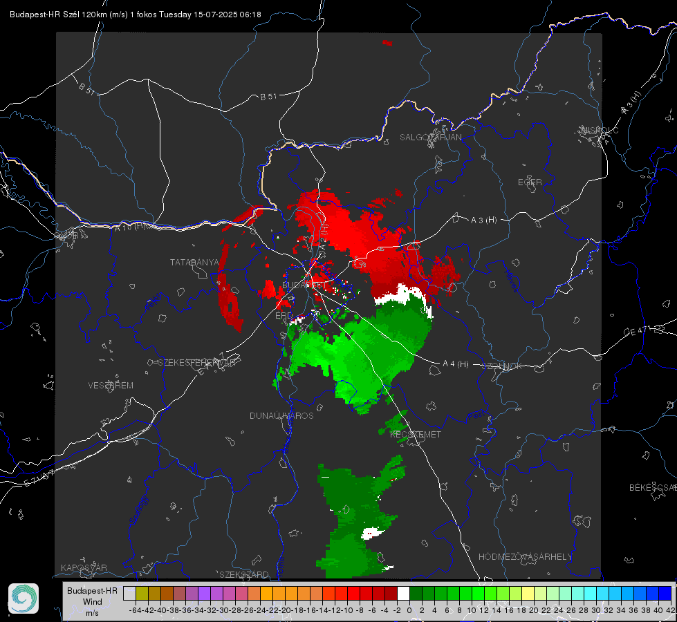The height and width of the screenshot is (622, 677).
Task: Select the light gray swatch at legend start
Action: (x=129, y=594)
